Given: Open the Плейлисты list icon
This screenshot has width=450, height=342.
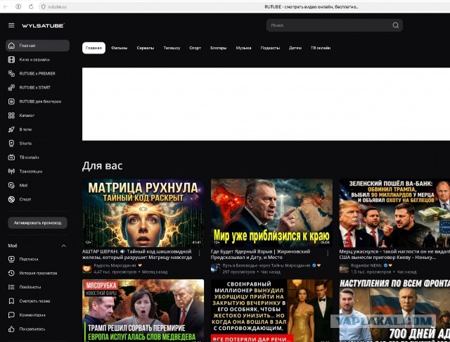Looking at the screenshot, I should (x=11, y=287).
